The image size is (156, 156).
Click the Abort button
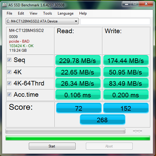[x=109, y=146]
